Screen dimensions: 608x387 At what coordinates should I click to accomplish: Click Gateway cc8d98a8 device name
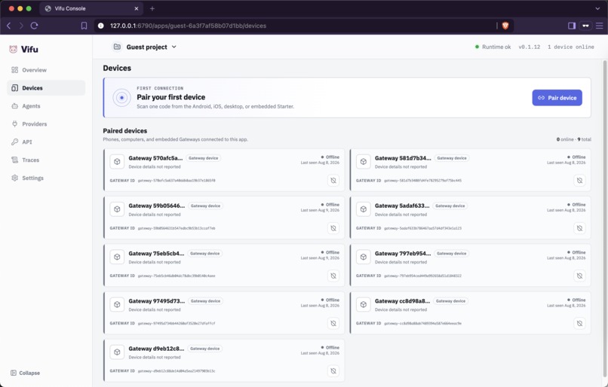(x=403, y=301)
